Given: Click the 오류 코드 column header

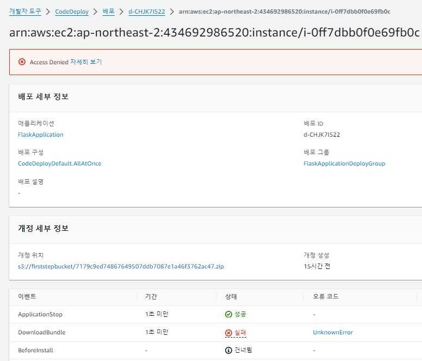Looking at the screenshot, I should 326,296.
